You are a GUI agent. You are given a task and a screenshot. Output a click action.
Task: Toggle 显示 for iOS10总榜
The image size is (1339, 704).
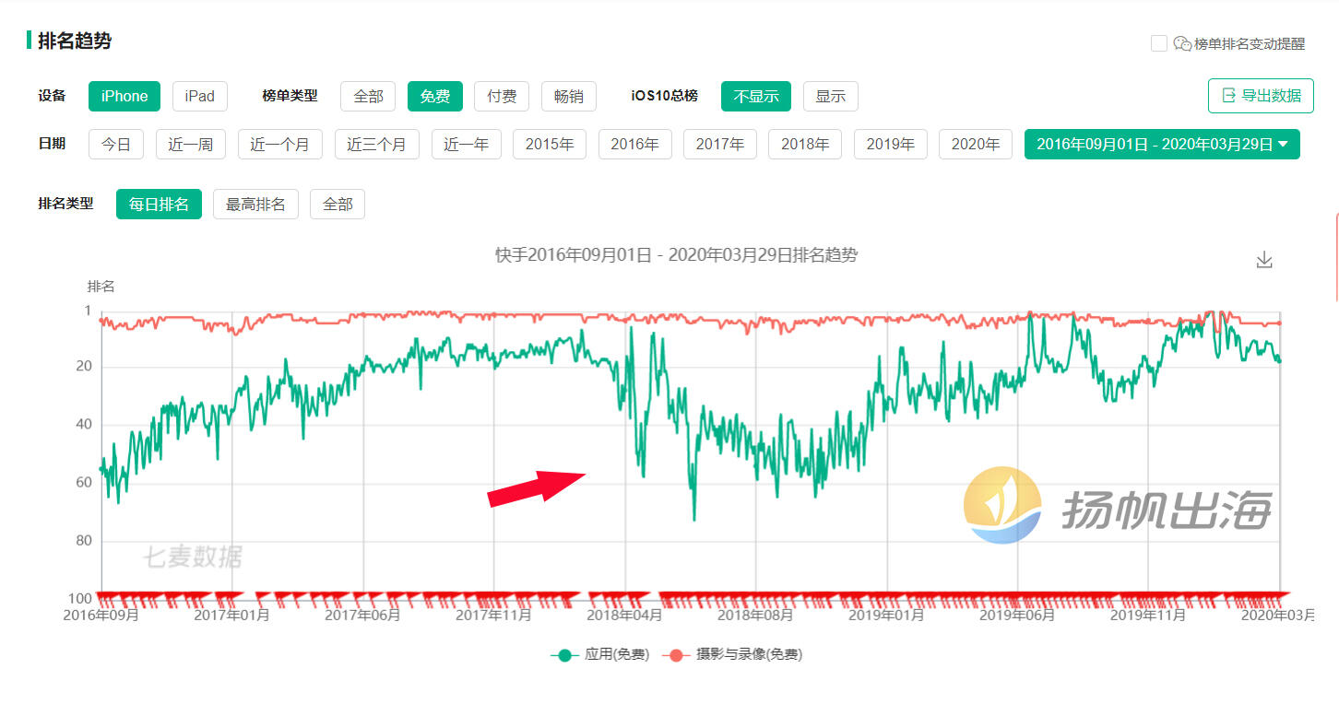point(830,96)
